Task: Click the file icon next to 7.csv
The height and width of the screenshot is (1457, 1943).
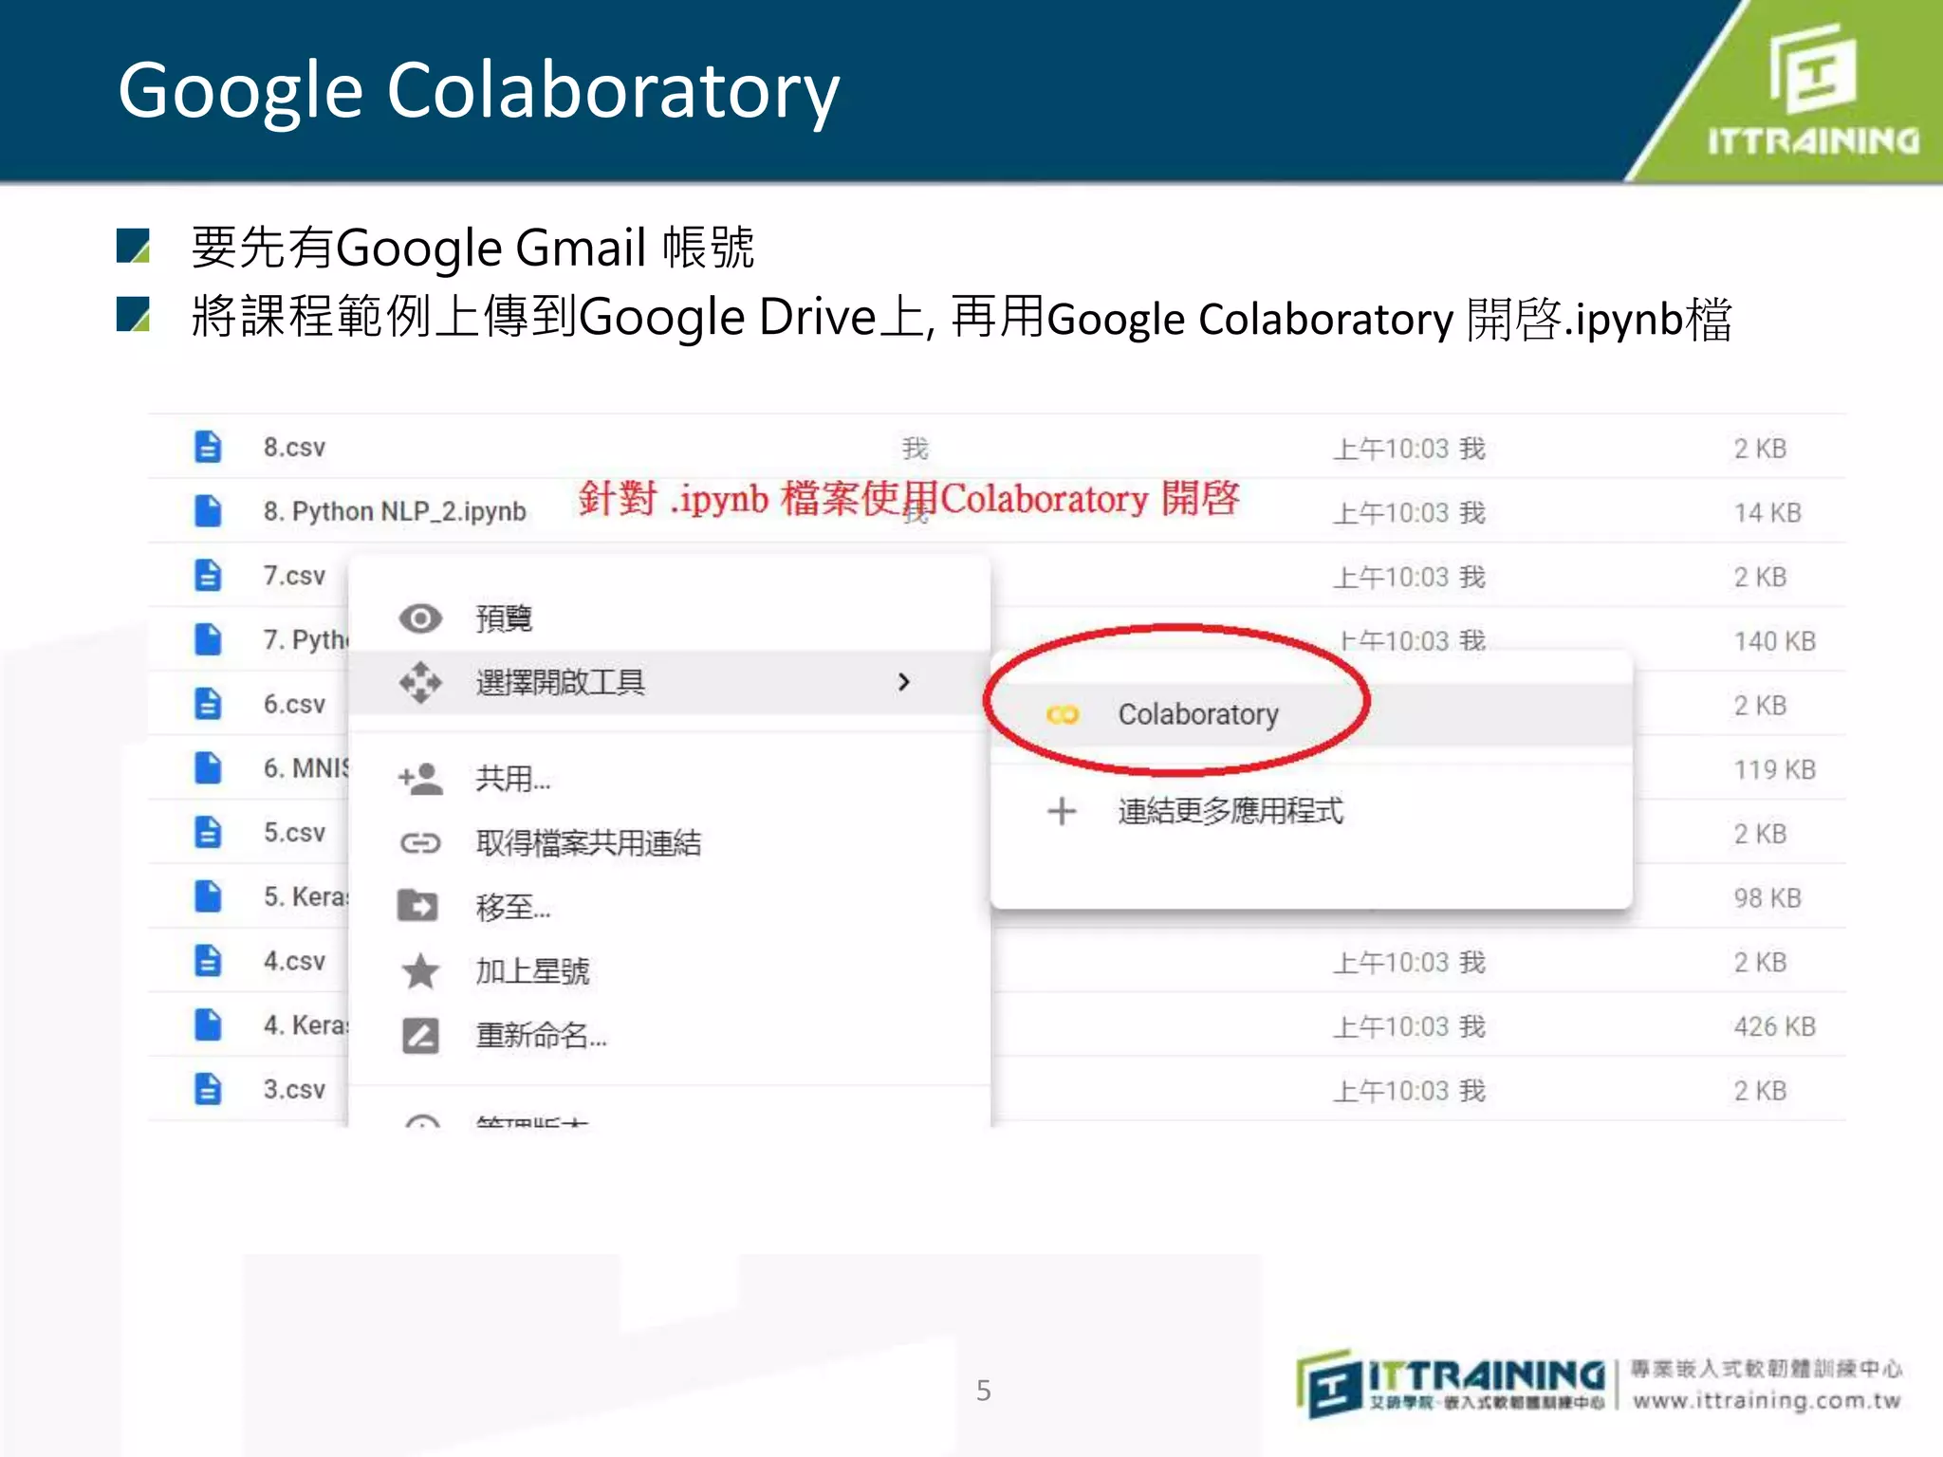Action: (x=208, y=575)
